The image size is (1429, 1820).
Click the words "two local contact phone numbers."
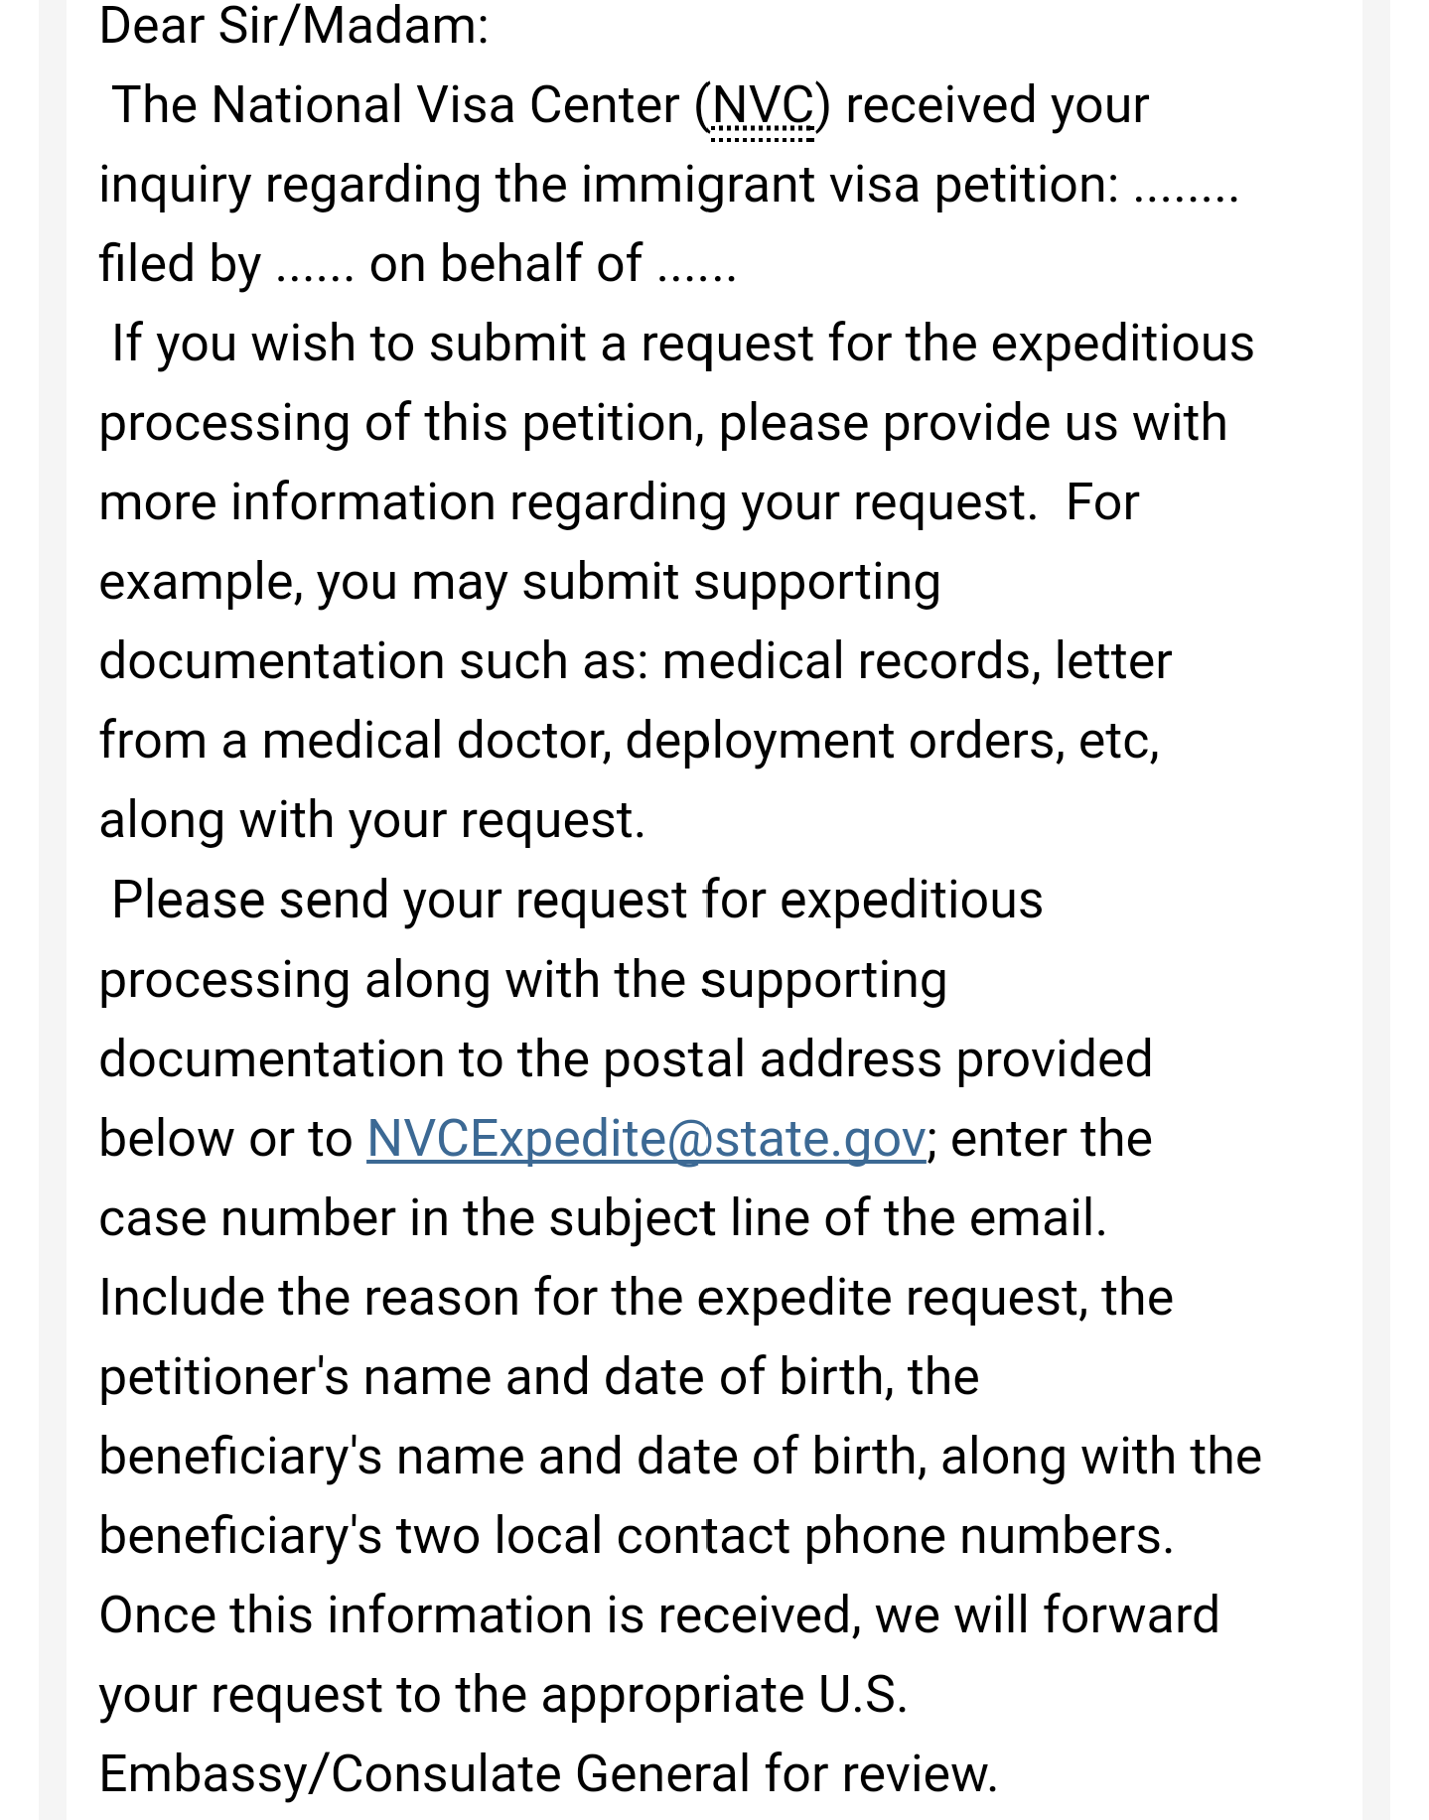point(785,1536)
